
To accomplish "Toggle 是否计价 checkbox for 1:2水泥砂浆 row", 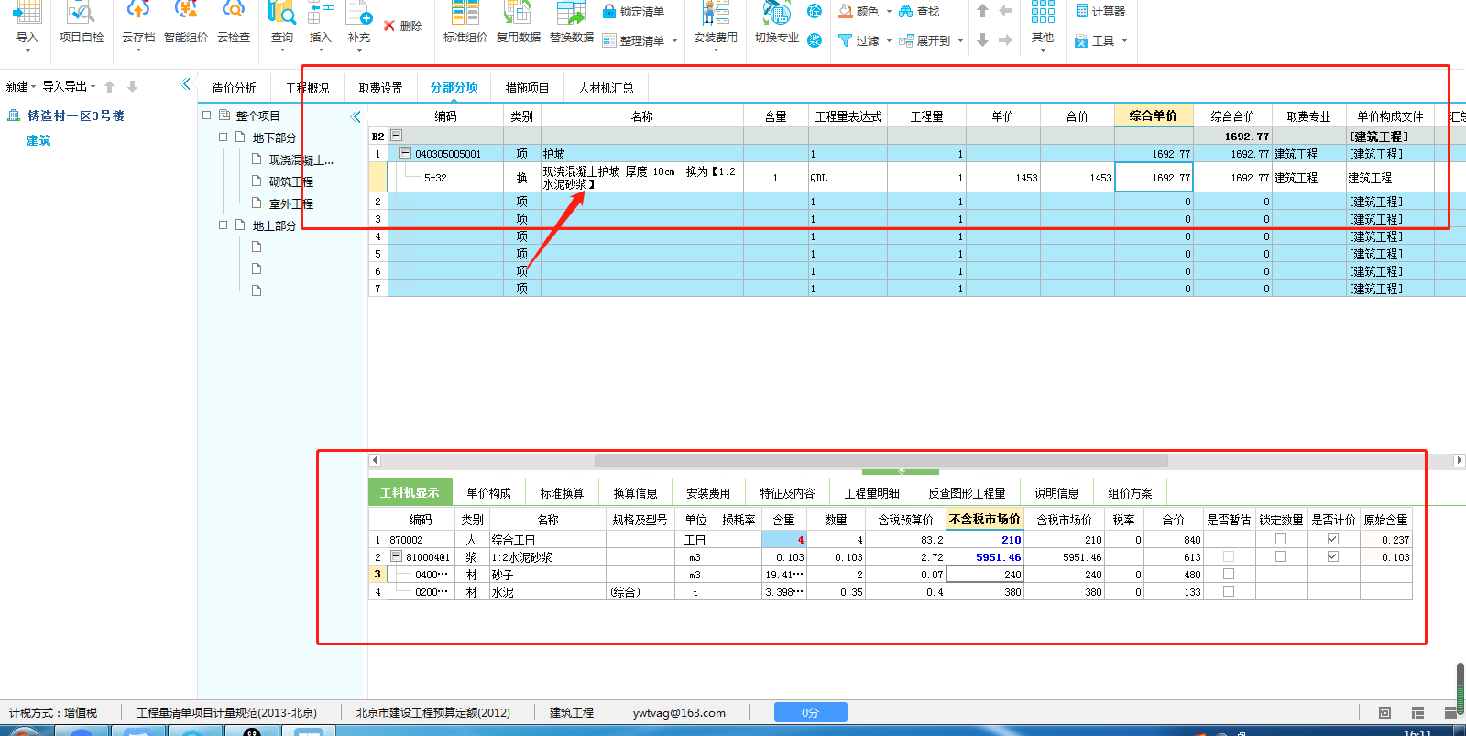I will (1333, 556).
